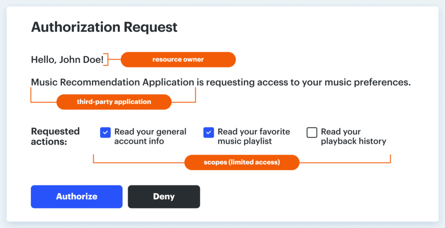Click the orange bracket beside John Doe
The image size is (445, 228).
pos(107,60)
